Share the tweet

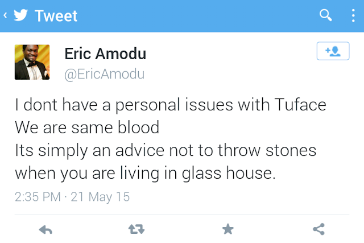pos(318,229)
